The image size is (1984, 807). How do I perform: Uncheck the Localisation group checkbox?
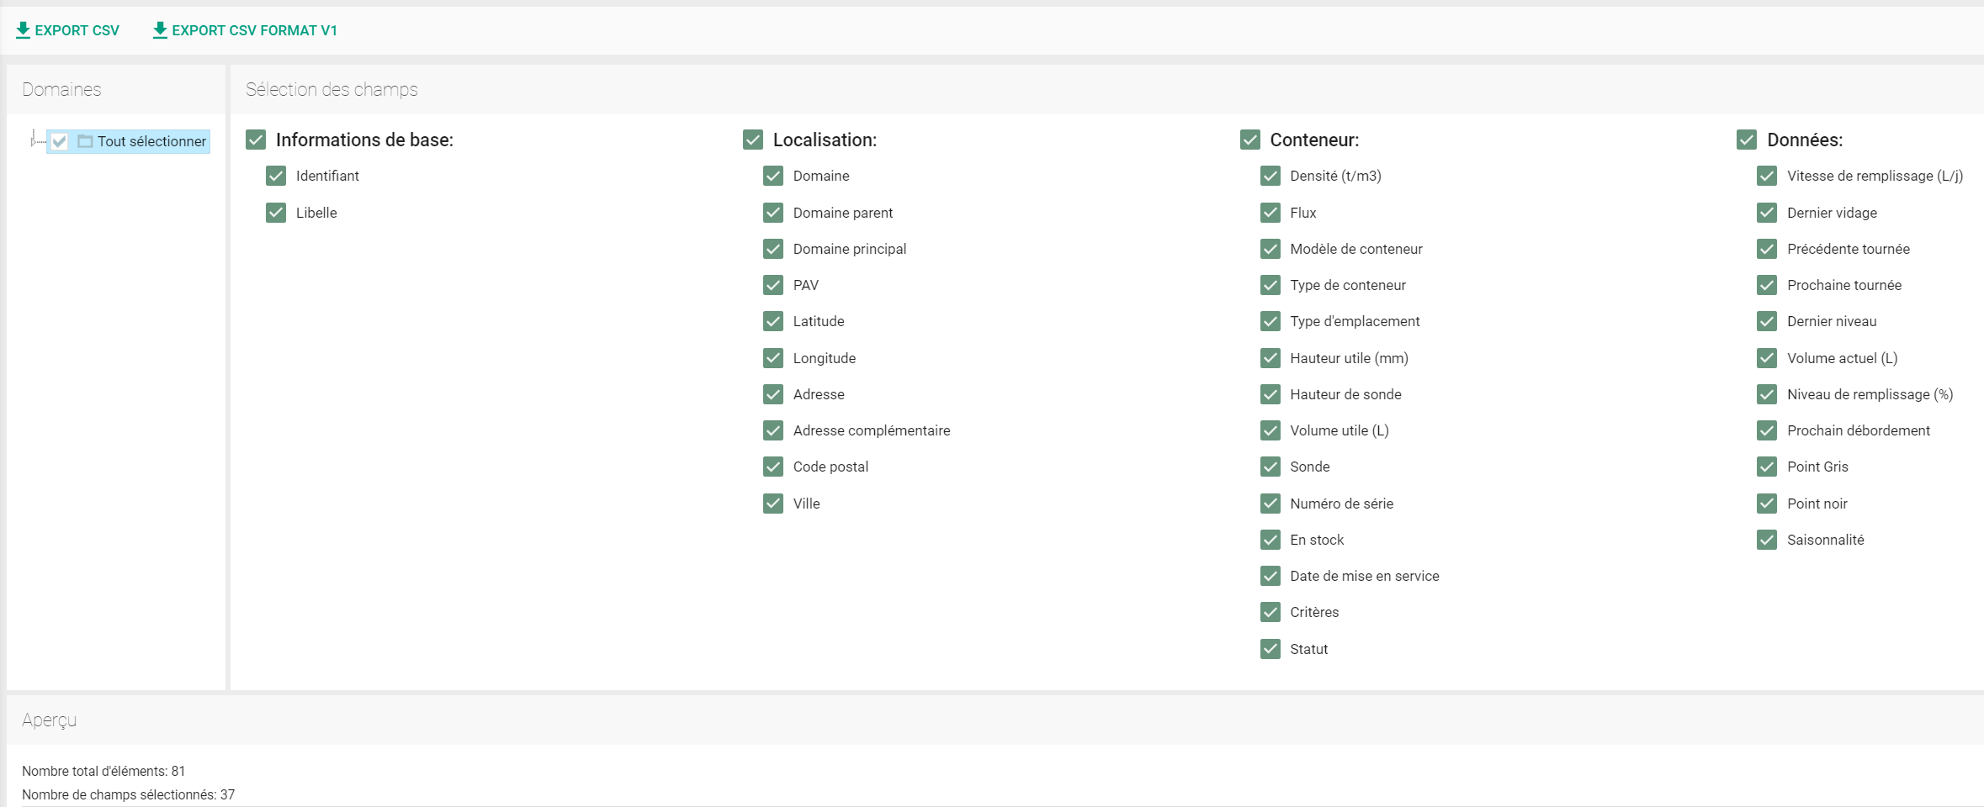pos(753,140)
